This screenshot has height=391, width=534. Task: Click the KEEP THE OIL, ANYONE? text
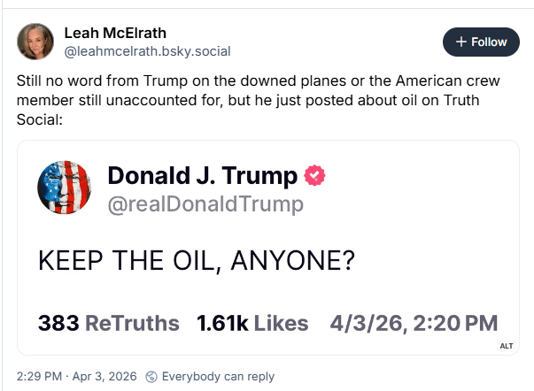click(197, 263)
